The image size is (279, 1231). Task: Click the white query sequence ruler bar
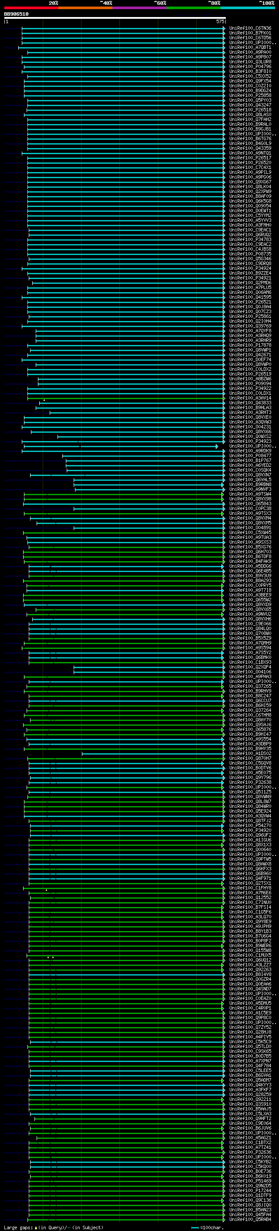point(115,17)
